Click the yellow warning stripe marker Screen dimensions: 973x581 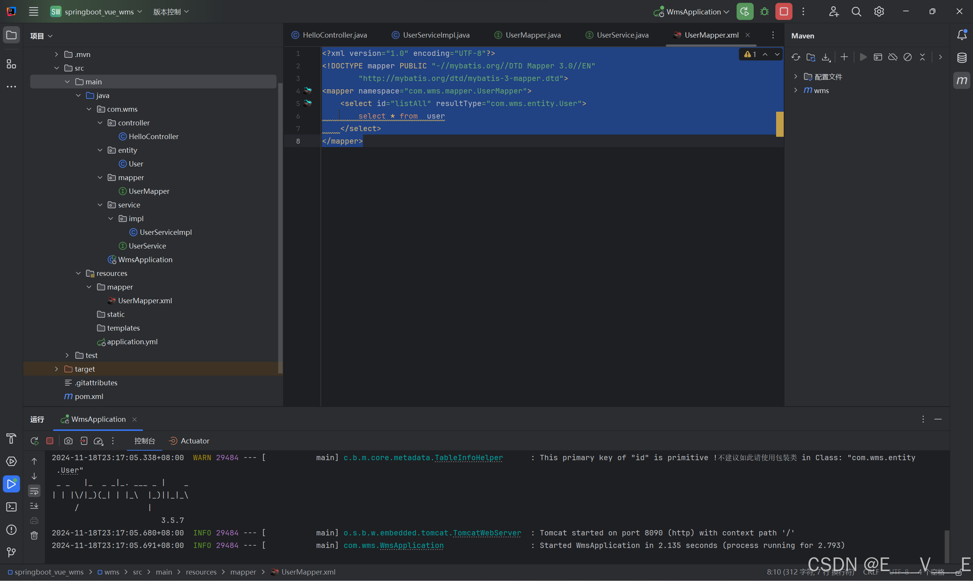click(x=780, y=124)
